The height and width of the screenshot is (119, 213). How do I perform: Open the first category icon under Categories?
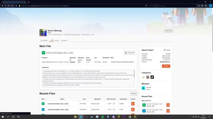tap(143, 77)
